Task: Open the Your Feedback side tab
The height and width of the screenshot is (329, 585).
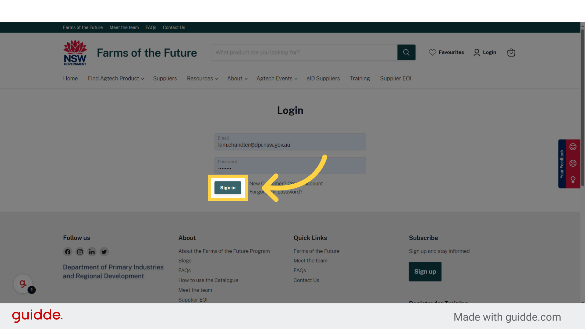Action: (562, 164)
